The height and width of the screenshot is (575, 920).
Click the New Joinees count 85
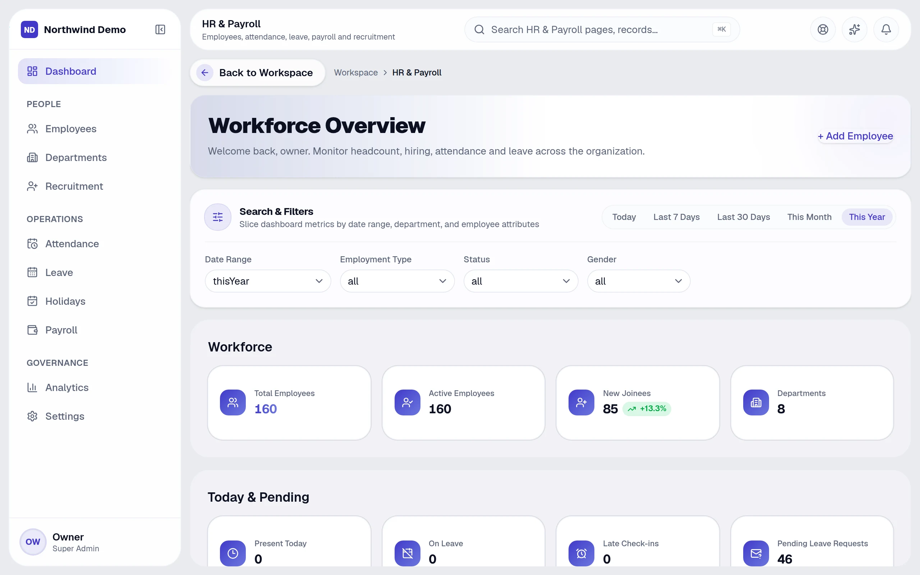coord(610,409)
